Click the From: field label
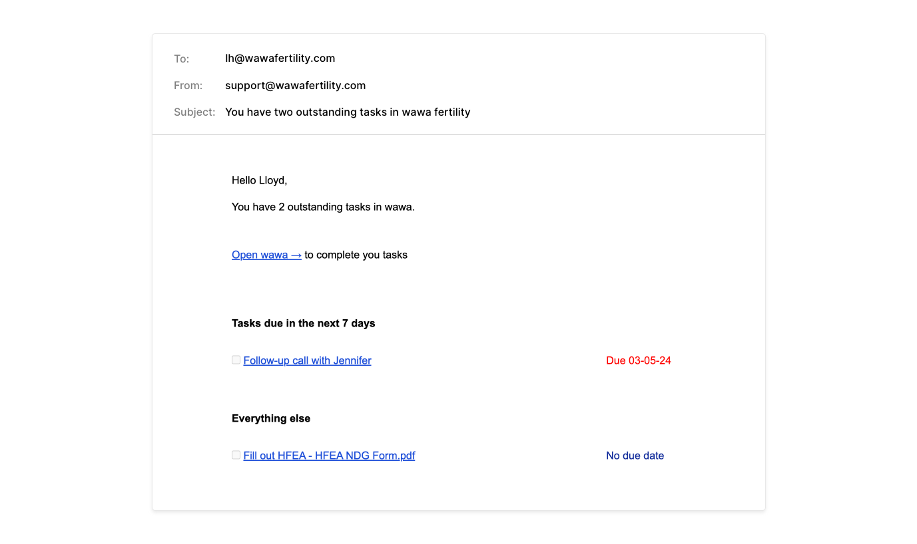Image resolution: width=917 pixels, height=544 pixels. tap(188, 86)
